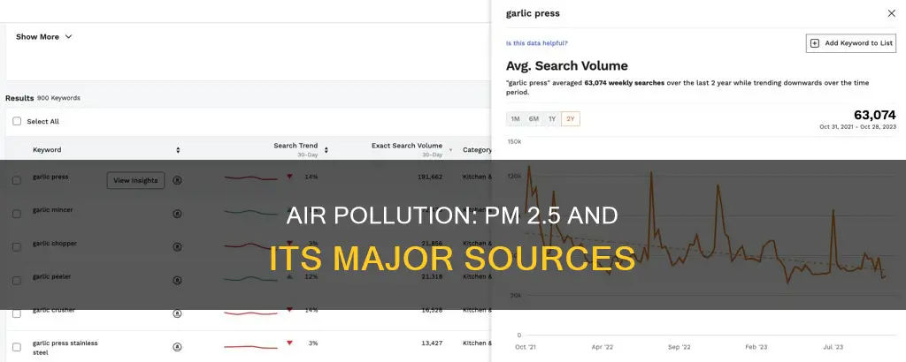906x362 pixels.
Task: Click View Insights for garlic press
Action: [x=135, y=180]
